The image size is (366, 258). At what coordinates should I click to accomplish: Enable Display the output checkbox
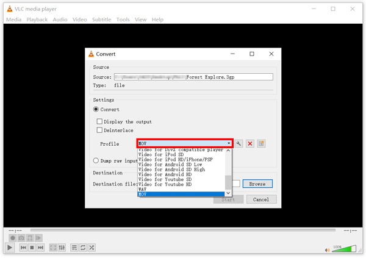[99, 121]
